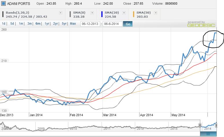This screenshot has height=137, width=224.
Task: Select the Max time range
Action: click(73, 23)
